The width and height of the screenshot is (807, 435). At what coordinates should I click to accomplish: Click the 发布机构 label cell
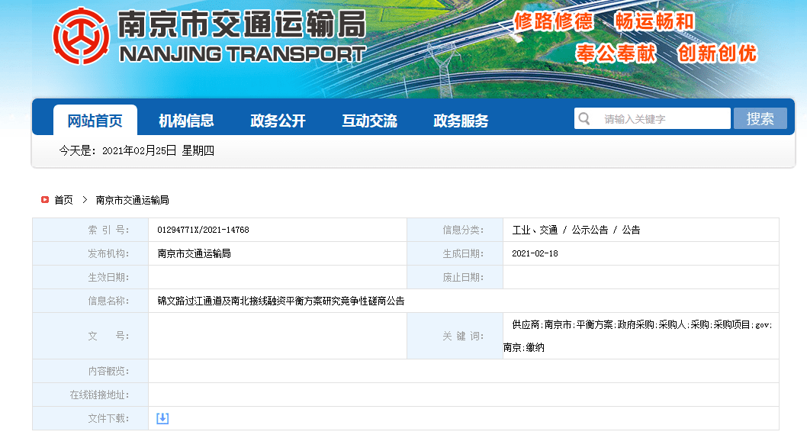(x=91, y=253)
